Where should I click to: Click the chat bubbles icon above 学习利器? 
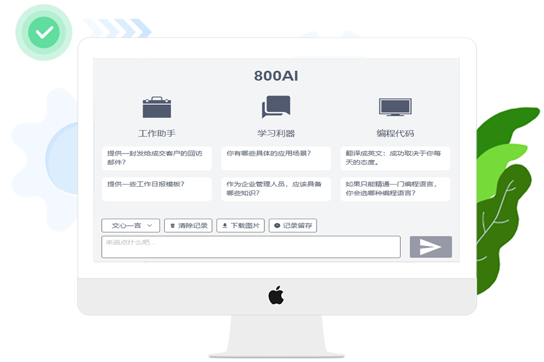(x=276, y=107)
